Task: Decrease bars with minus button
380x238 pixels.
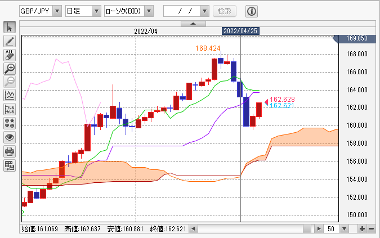Action: click(x=372, y=228)
